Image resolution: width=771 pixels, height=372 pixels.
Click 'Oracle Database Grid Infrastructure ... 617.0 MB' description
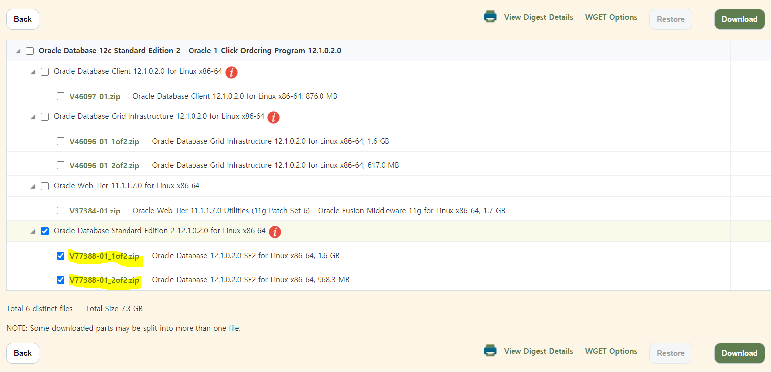275,165
